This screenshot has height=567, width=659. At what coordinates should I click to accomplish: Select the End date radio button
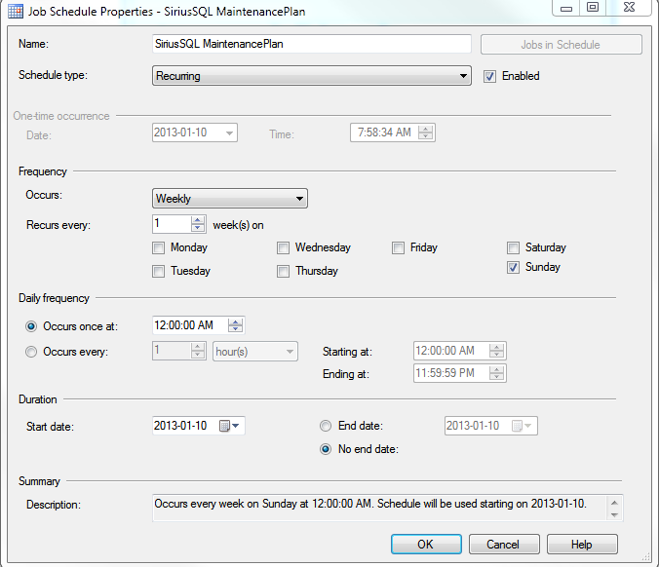click(x=326, y=426)
